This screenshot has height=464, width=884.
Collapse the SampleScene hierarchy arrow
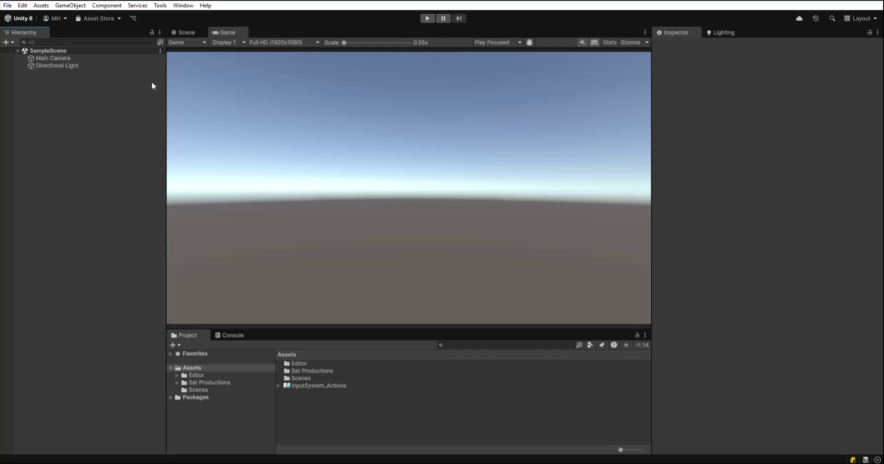[18, 51]
